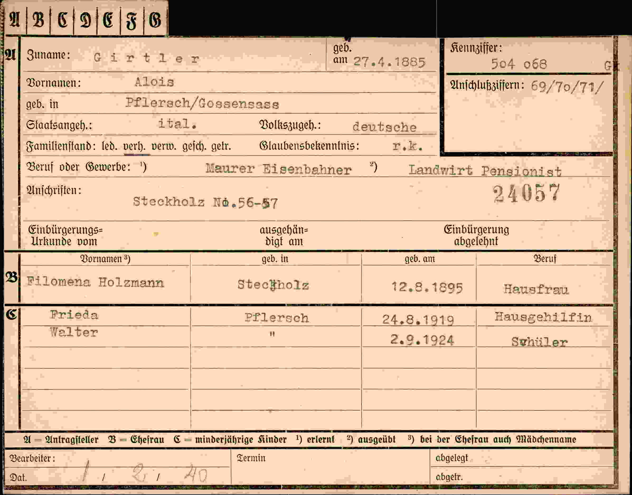Click Frieda's birthplace 'Pflersch'

[x=277, y=318]
